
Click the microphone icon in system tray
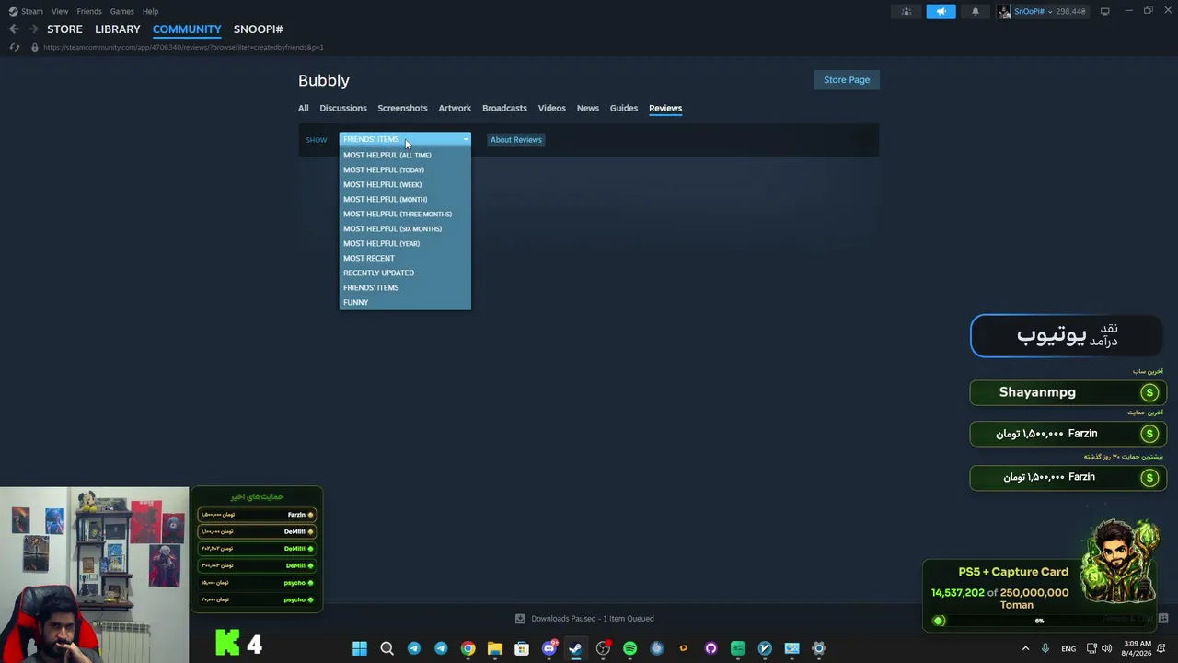tap(1045, 648)
